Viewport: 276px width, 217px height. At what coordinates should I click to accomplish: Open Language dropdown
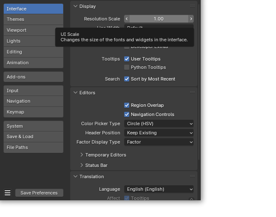coord(159,189)
